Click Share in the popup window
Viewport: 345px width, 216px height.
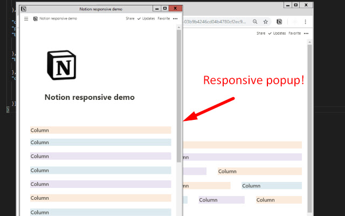130,18
